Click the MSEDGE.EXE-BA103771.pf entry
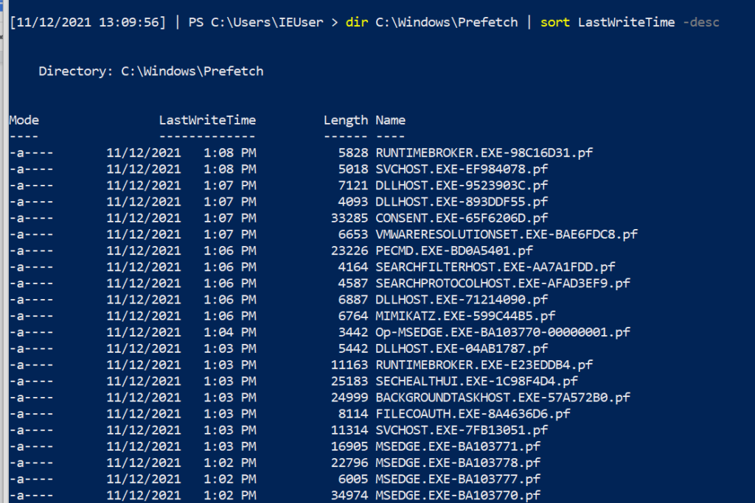The image size is (755, 503). 458,446
